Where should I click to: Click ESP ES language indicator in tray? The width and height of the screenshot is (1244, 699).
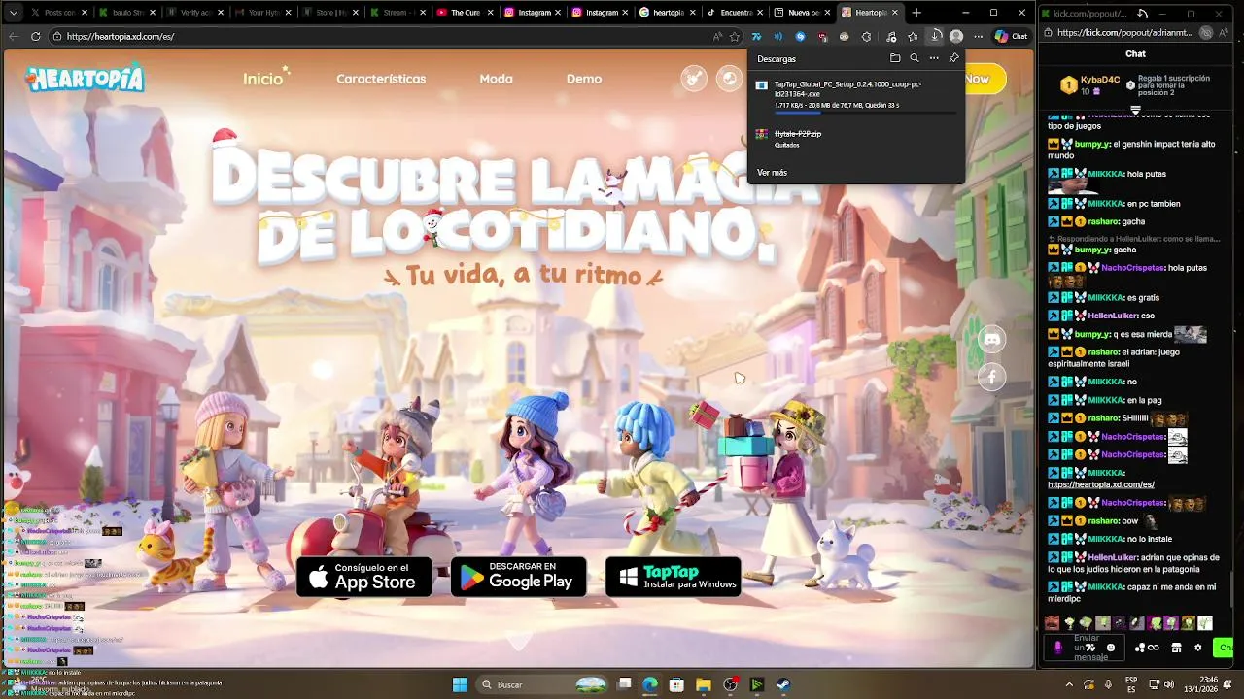pyautogui.click(x=1132, y=684)
